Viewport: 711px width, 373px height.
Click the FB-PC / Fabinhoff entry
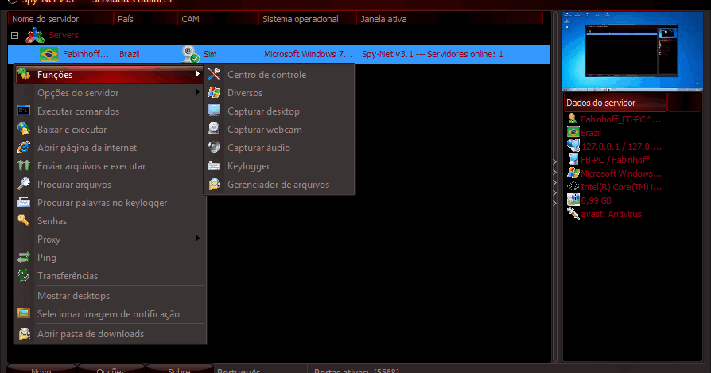point(615,160)
